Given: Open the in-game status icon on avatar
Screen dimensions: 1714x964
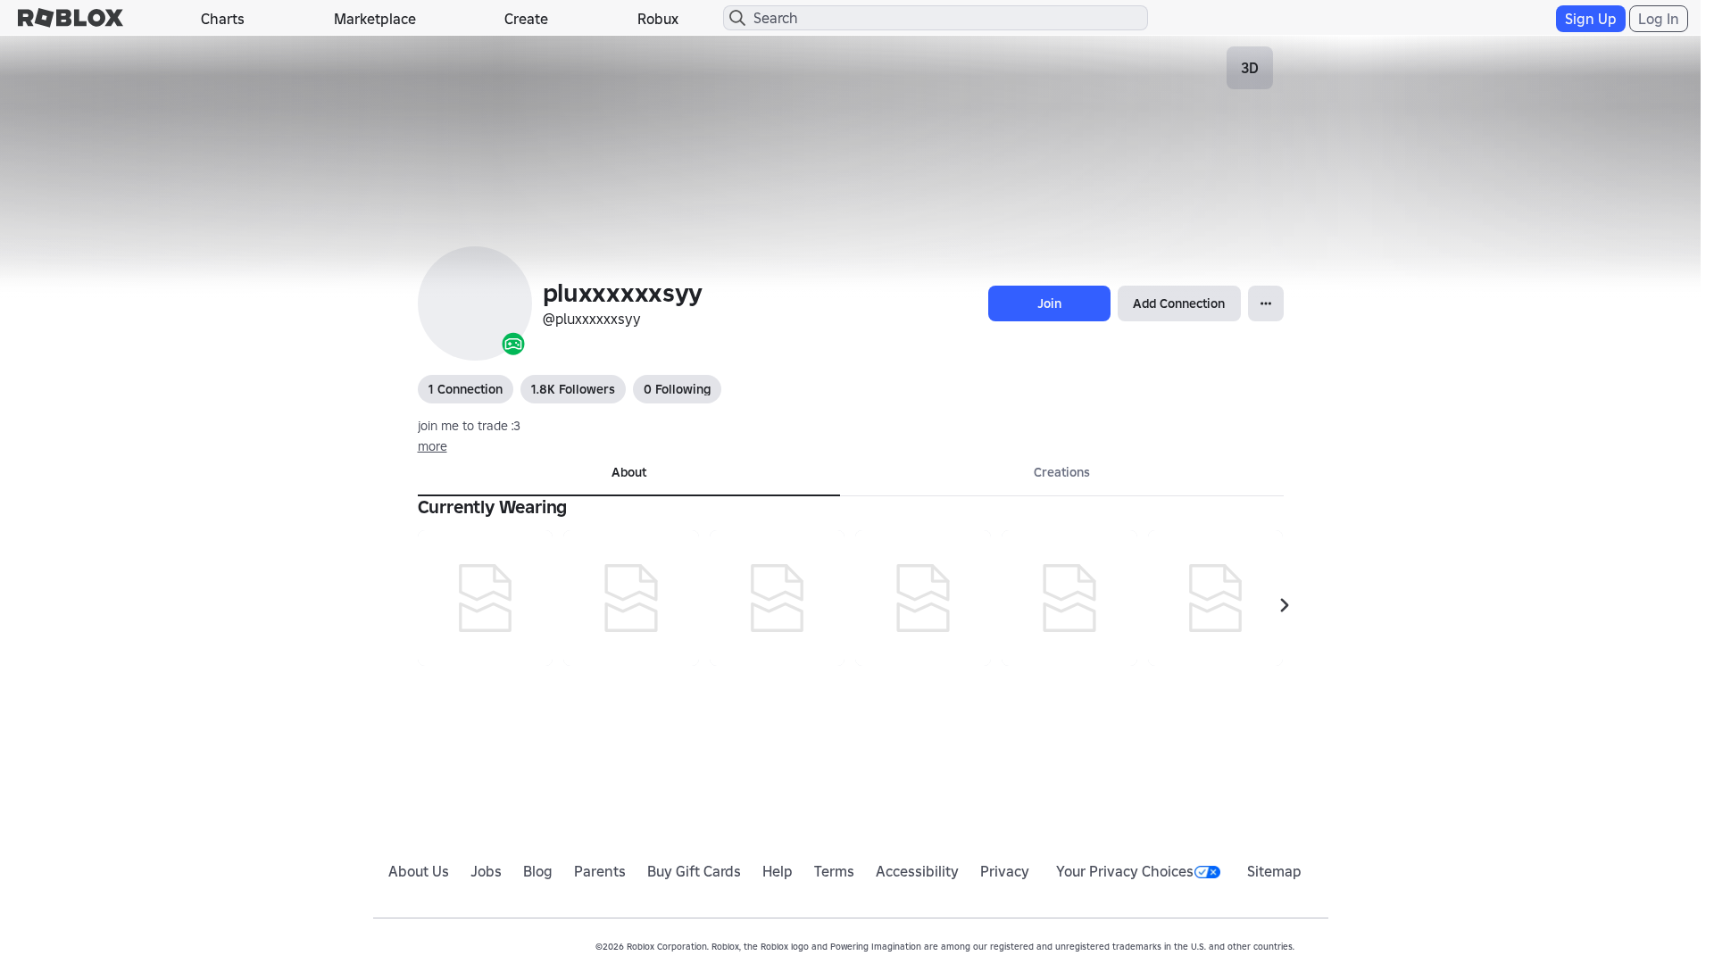Looking at the screenshot, I should (513, 344).
